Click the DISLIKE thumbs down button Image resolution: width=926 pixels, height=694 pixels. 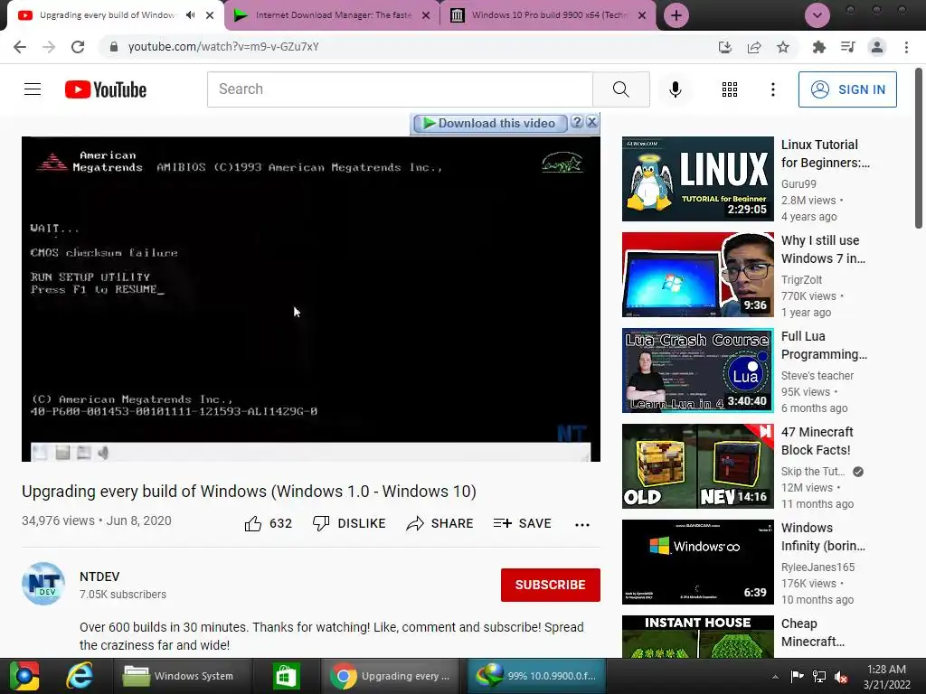349,523
